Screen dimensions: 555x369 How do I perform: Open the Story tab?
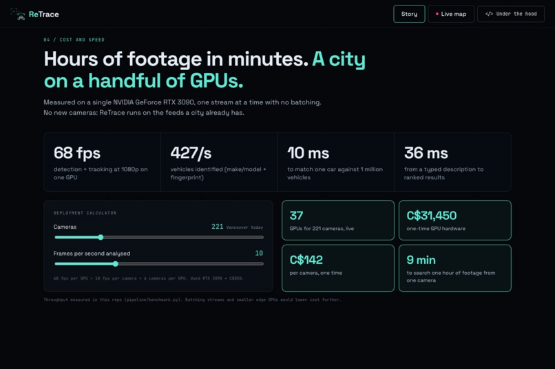click(x=409, y=14)
